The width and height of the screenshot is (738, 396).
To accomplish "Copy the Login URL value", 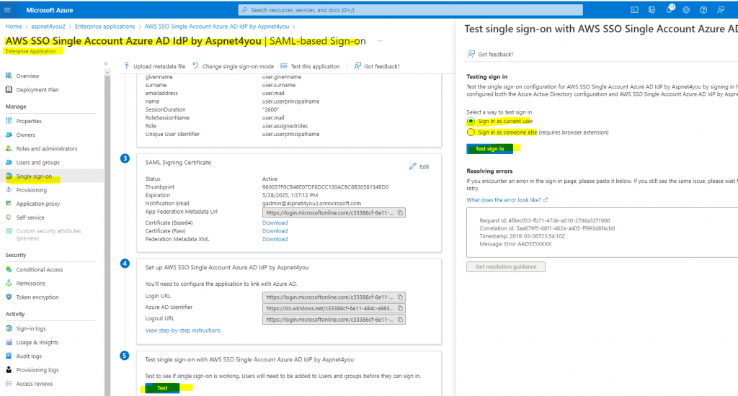I will [400, 297].
